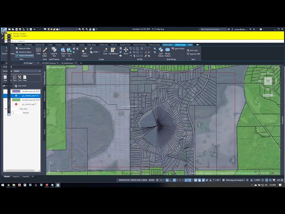
Task: Click the purple hamilton parcels layer swatch
Action: coord(16,91)
